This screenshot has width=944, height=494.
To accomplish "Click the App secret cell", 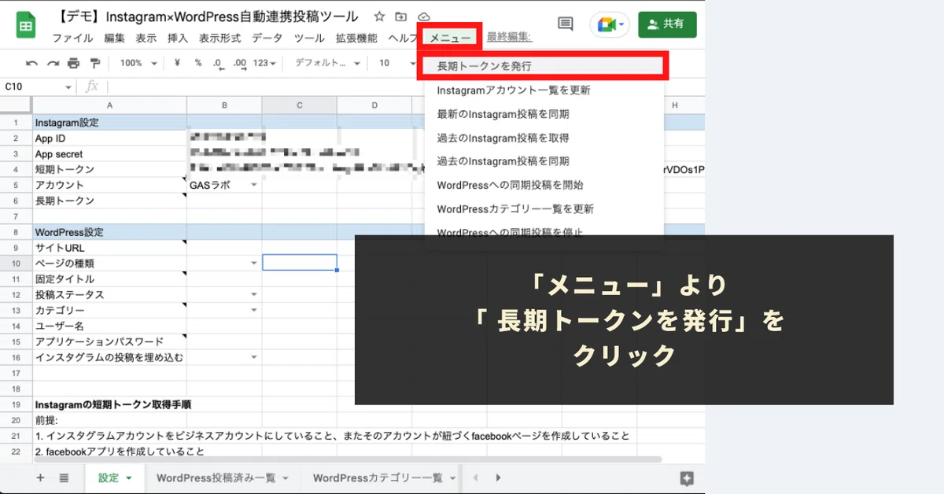I will click(109, 153).
